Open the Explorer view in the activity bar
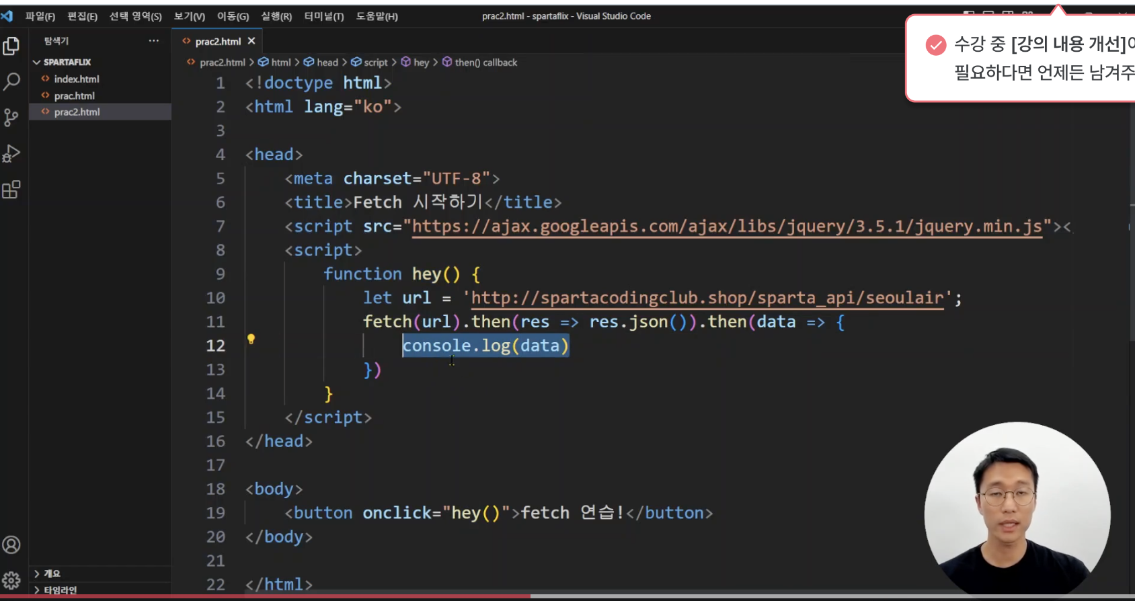The image size is (1135, 601). click(x=11, y=46)
